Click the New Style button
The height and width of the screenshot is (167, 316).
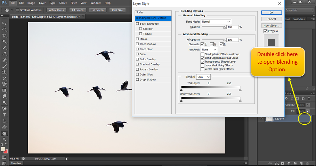pyautogui.click(x=272, y=26)
